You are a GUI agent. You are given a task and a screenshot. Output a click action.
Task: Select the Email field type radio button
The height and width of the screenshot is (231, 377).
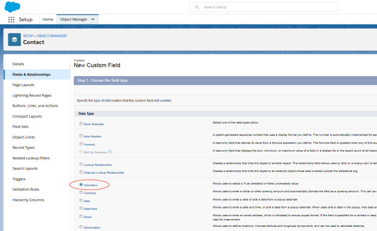(x=81, y=216)
